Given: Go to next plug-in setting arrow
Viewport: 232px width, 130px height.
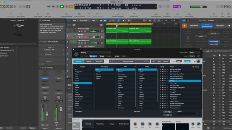Looking at the screenshot, I should coord(86,56).
